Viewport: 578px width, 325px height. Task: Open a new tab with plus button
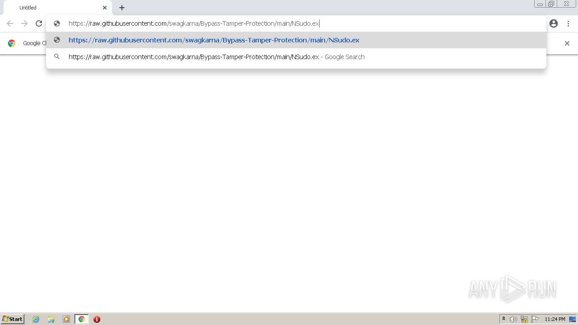(122, 8)
